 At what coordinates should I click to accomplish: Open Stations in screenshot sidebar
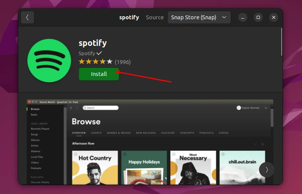36,151
